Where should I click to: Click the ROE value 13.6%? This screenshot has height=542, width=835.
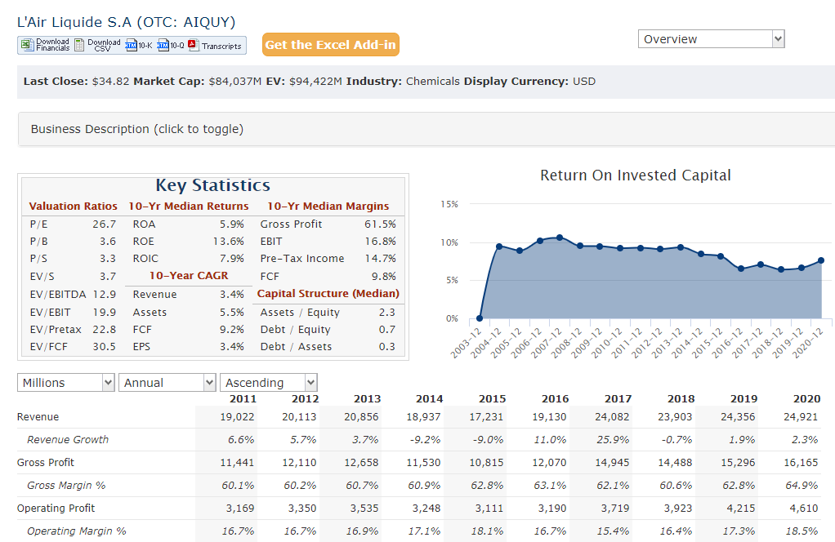(x=229, y=242)
